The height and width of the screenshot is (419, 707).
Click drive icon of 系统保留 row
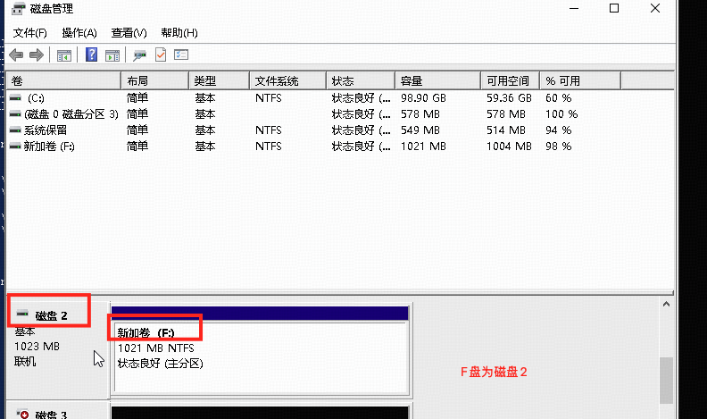coord(15,130)
